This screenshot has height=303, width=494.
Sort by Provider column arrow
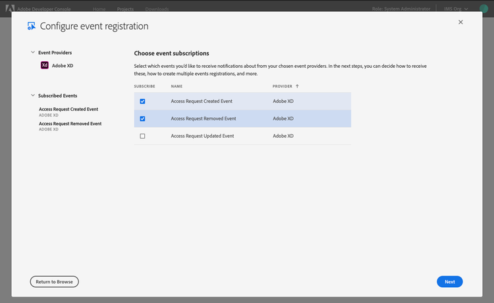(297, 86)
